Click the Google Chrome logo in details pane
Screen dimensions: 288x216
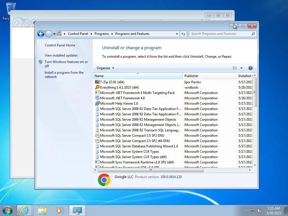click(x=104, y=180)
